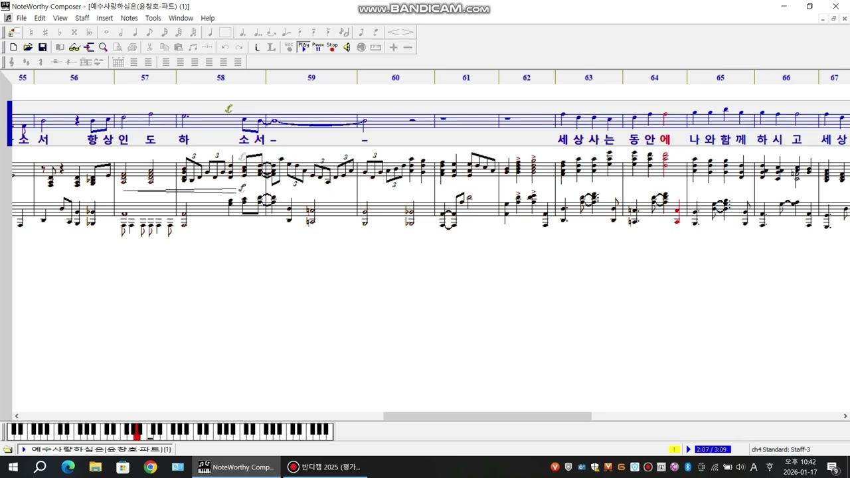Redo the last edit
This screenshot has width=850, height=478.
(239, 47)
